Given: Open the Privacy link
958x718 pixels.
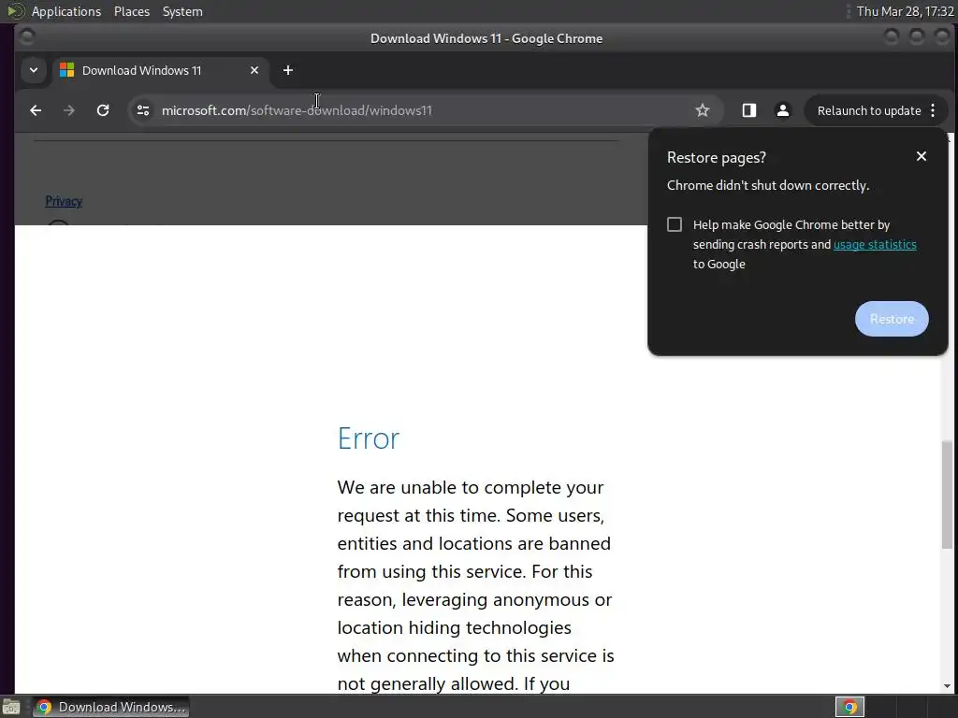Looking at the screenshot, I should 64,202.
